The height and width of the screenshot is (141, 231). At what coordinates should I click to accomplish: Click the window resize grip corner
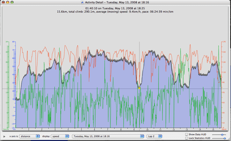tap(229, 139)
